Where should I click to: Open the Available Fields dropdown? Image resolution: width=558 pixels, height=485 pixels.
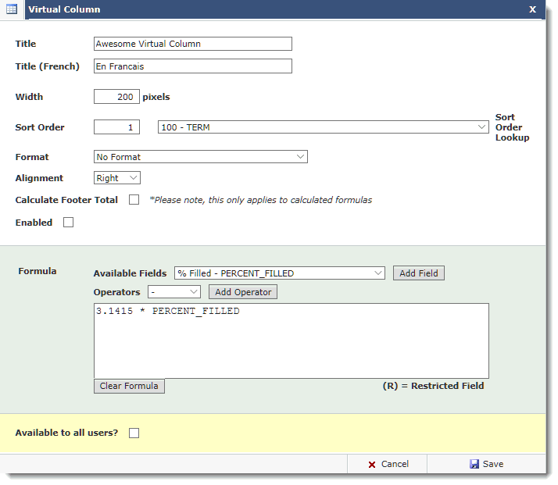click(x=279, y=273)
